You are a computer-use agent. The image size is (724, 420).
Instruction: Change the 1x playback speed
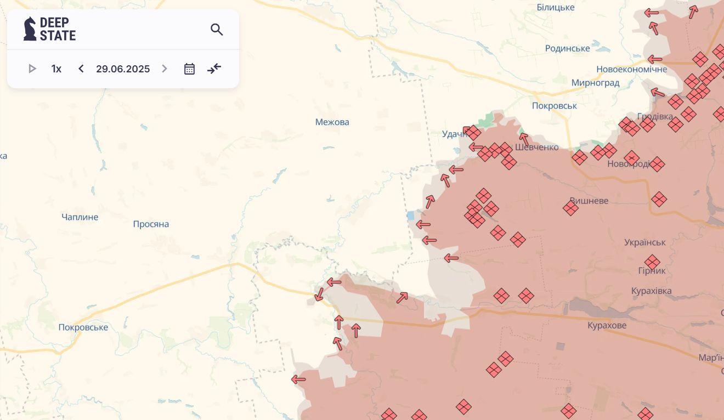[x=56, y=69]
